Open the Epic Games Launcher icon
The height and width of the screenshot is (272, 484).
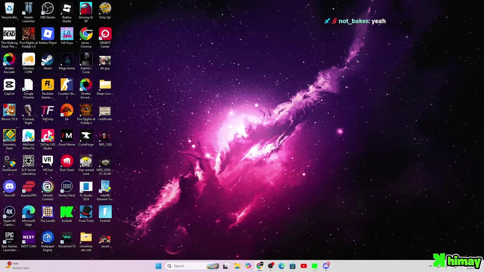9,241
